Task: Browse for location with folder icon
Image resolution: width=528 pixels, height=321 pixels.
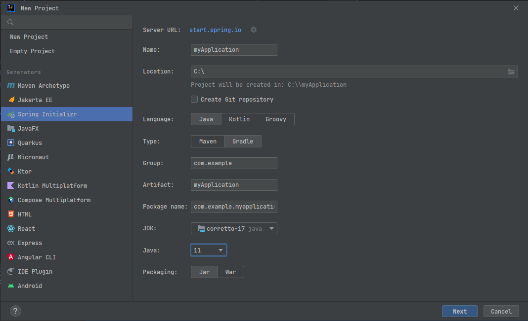Action: (511, 71)
